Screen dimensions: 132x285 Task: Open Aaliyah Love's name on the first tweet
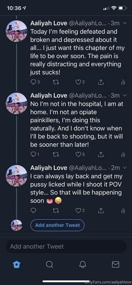click(x=49, y=23)
